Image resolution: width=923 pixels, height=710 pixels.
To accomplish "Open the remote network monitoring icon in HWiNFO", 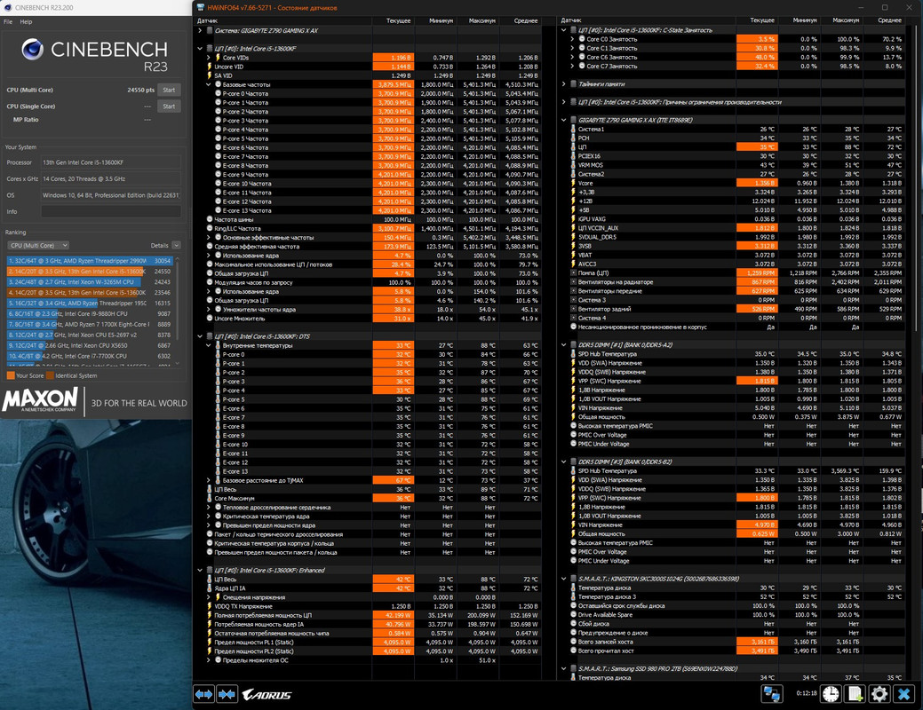I will coord(772,694).
